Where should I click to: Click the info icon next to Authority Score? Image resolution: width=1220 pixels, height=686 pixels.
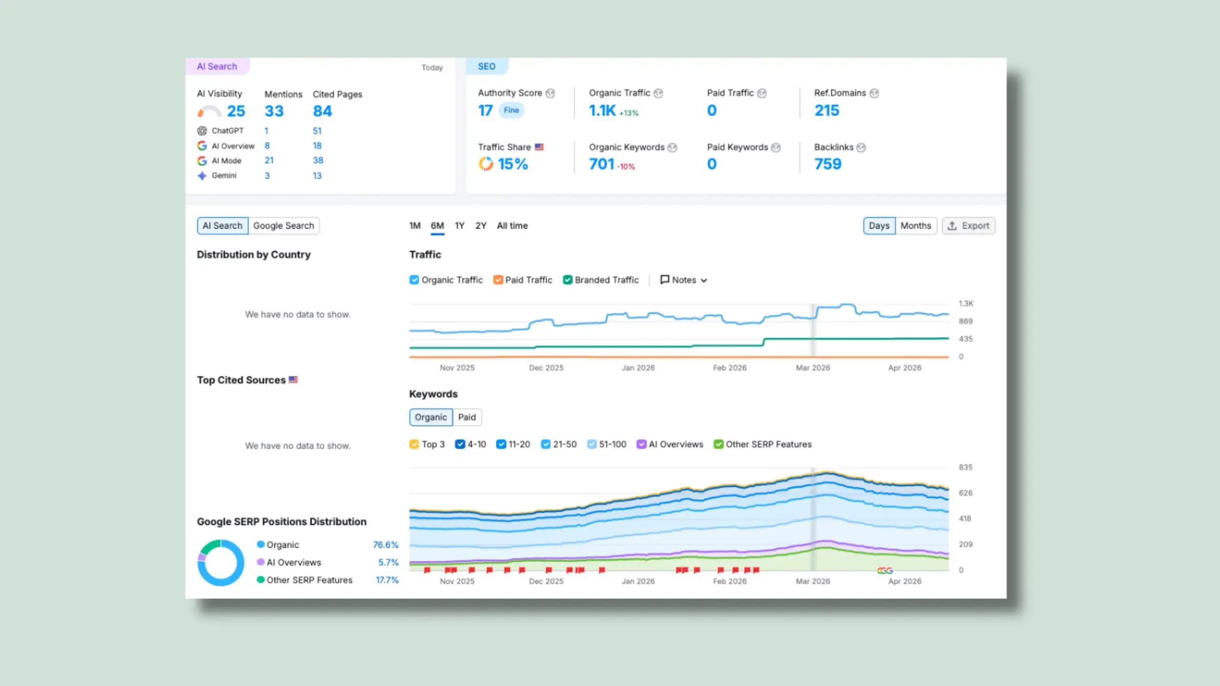pyautogui.click(x=550, y=93)
